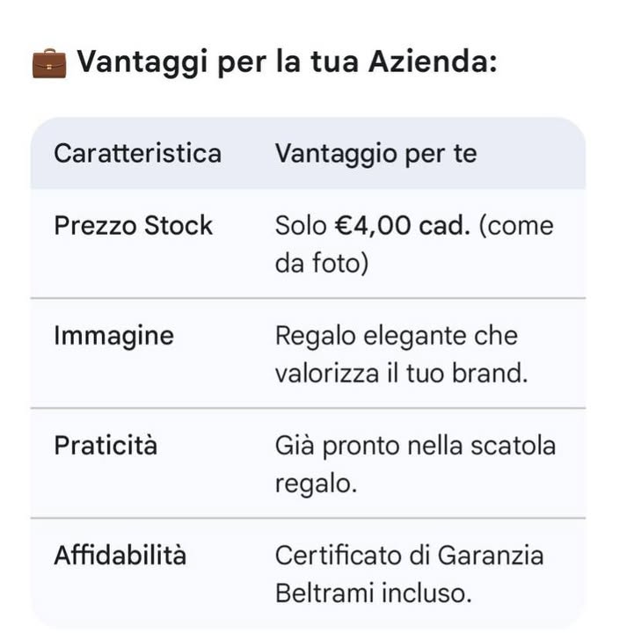Select the 'Affidabilità' row label

120,556
